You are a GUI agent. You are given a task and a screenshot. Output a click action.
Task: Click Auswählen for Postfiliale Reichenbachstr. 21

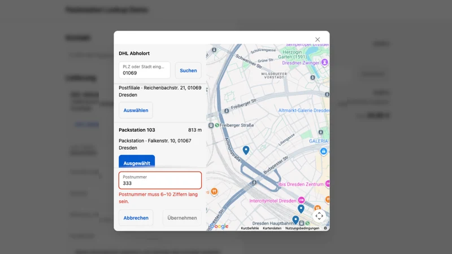click(136, 110)
